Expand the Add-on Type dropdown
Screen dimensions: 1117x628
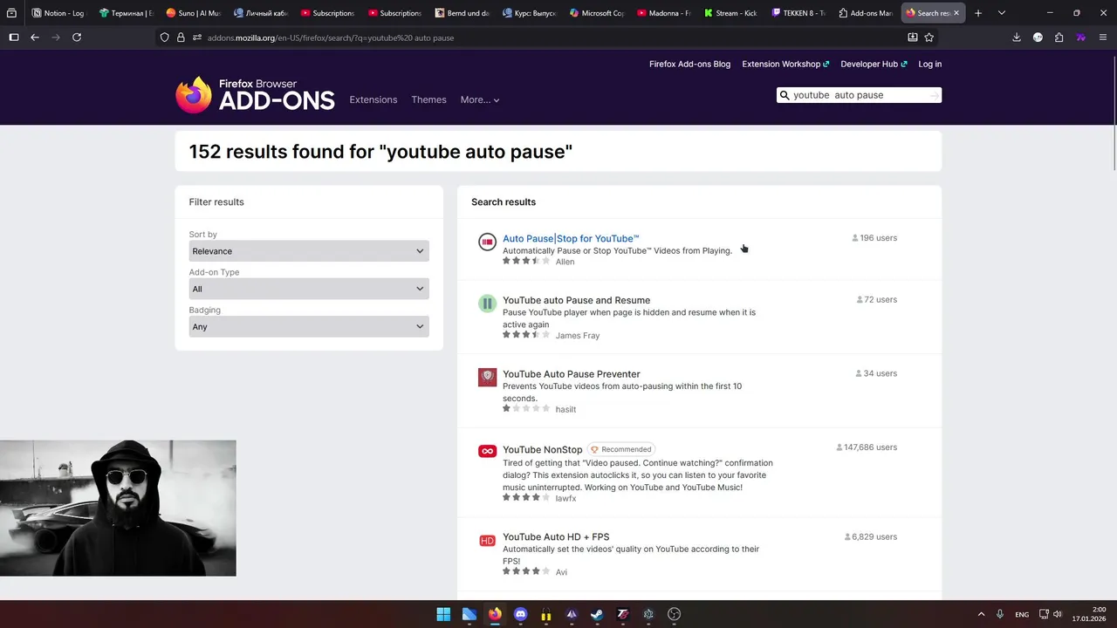[x=309, y=289]
